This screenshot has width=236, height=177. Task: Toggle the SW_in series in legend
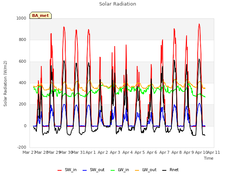[67, 170]
